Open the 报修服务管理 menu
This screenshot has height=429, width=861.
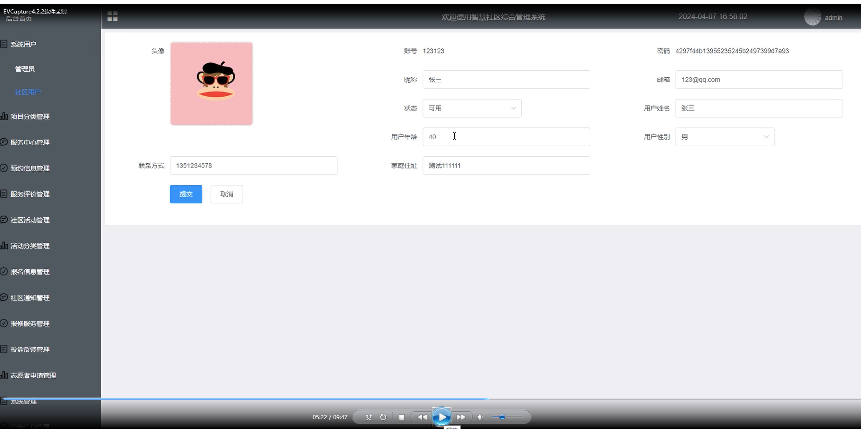[30, 323]
